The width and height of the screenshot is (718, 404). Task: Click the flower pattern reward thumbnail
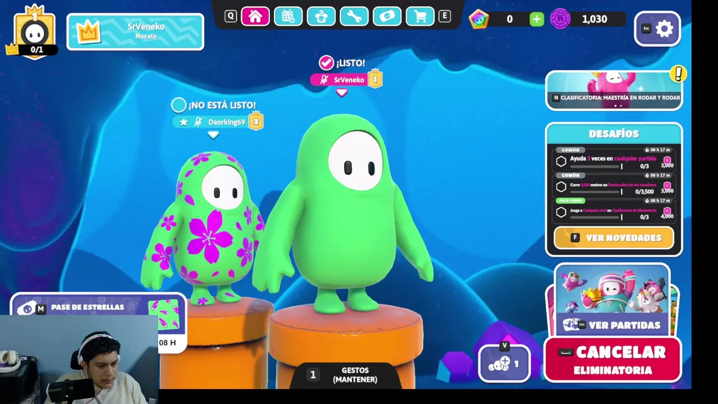(164, 315)
